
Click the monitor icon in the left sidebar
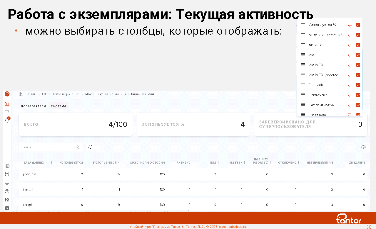pos(7,183)
